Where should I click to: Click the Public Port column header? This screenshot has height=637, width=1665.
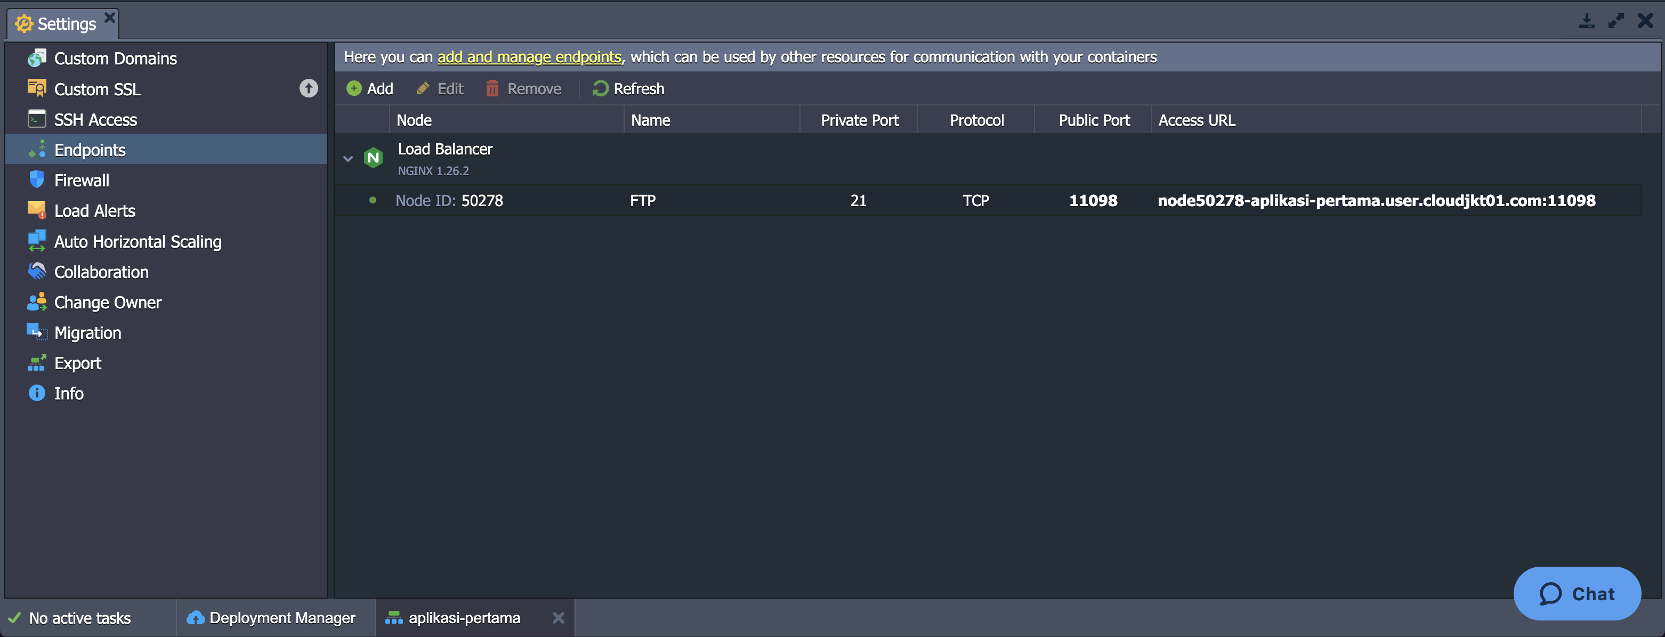tap(1094, 119)
